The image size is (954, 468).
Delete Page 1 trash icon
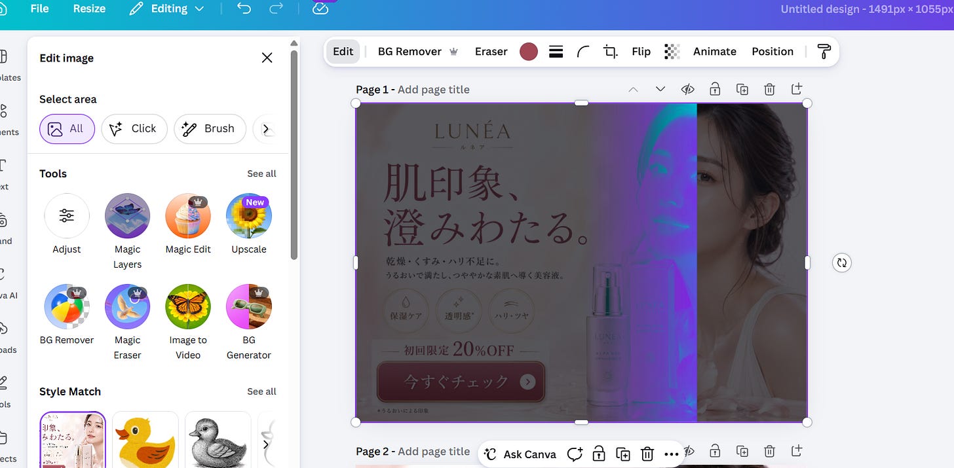click(x=769, y=89)
